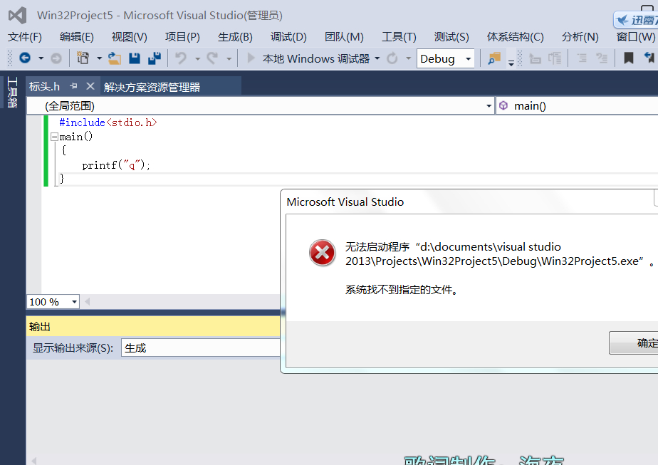
Task: Open the Undo history dropdown arrow
Action: tap(197, 59)
